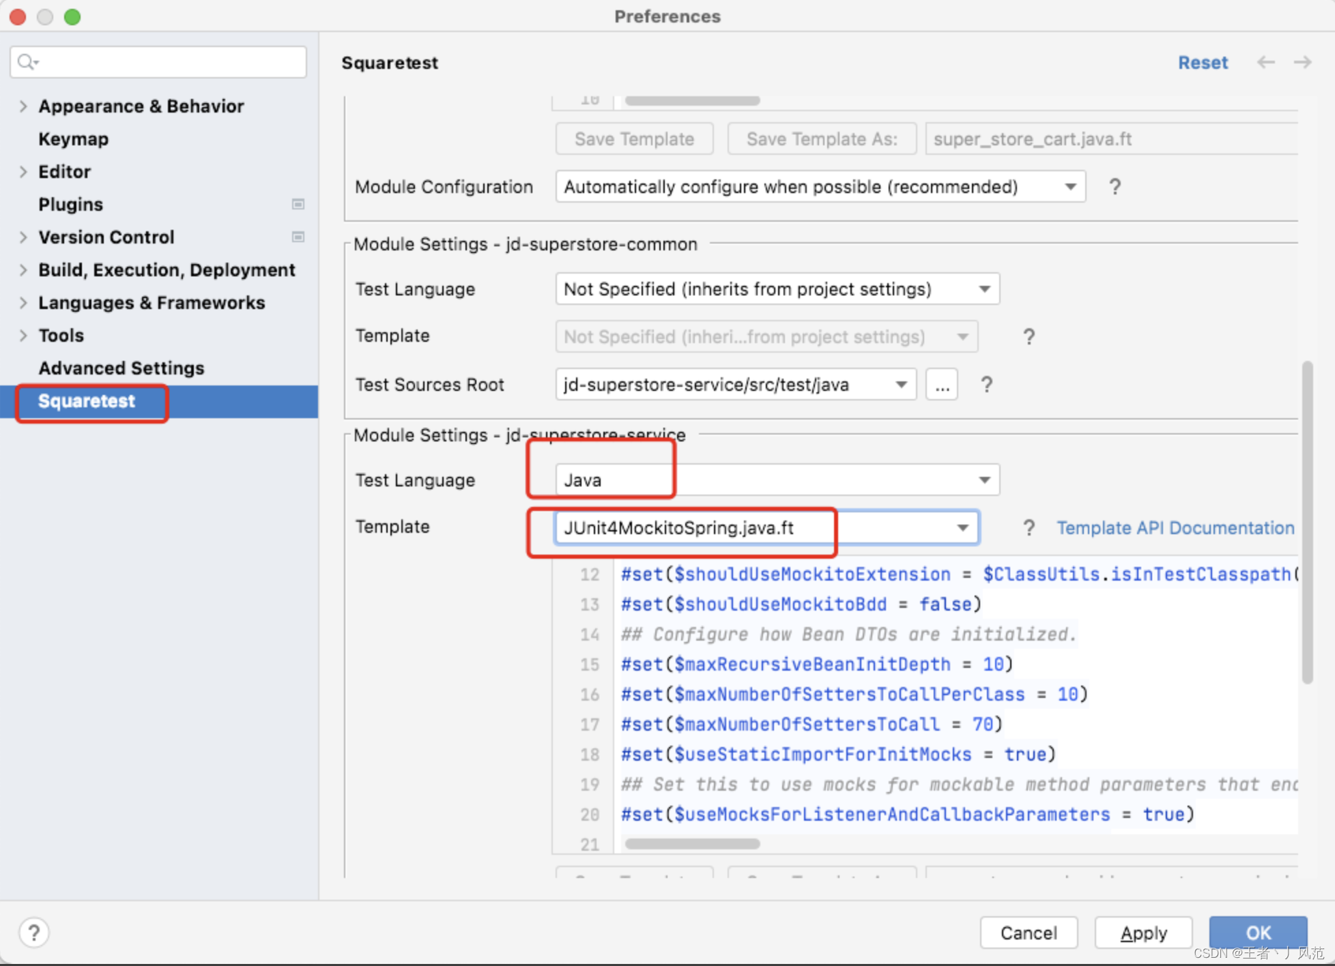This screenshot has height=966, width=1335.
Task: Click the help icon next to Module Configuration
Action: pos(1115,186)
